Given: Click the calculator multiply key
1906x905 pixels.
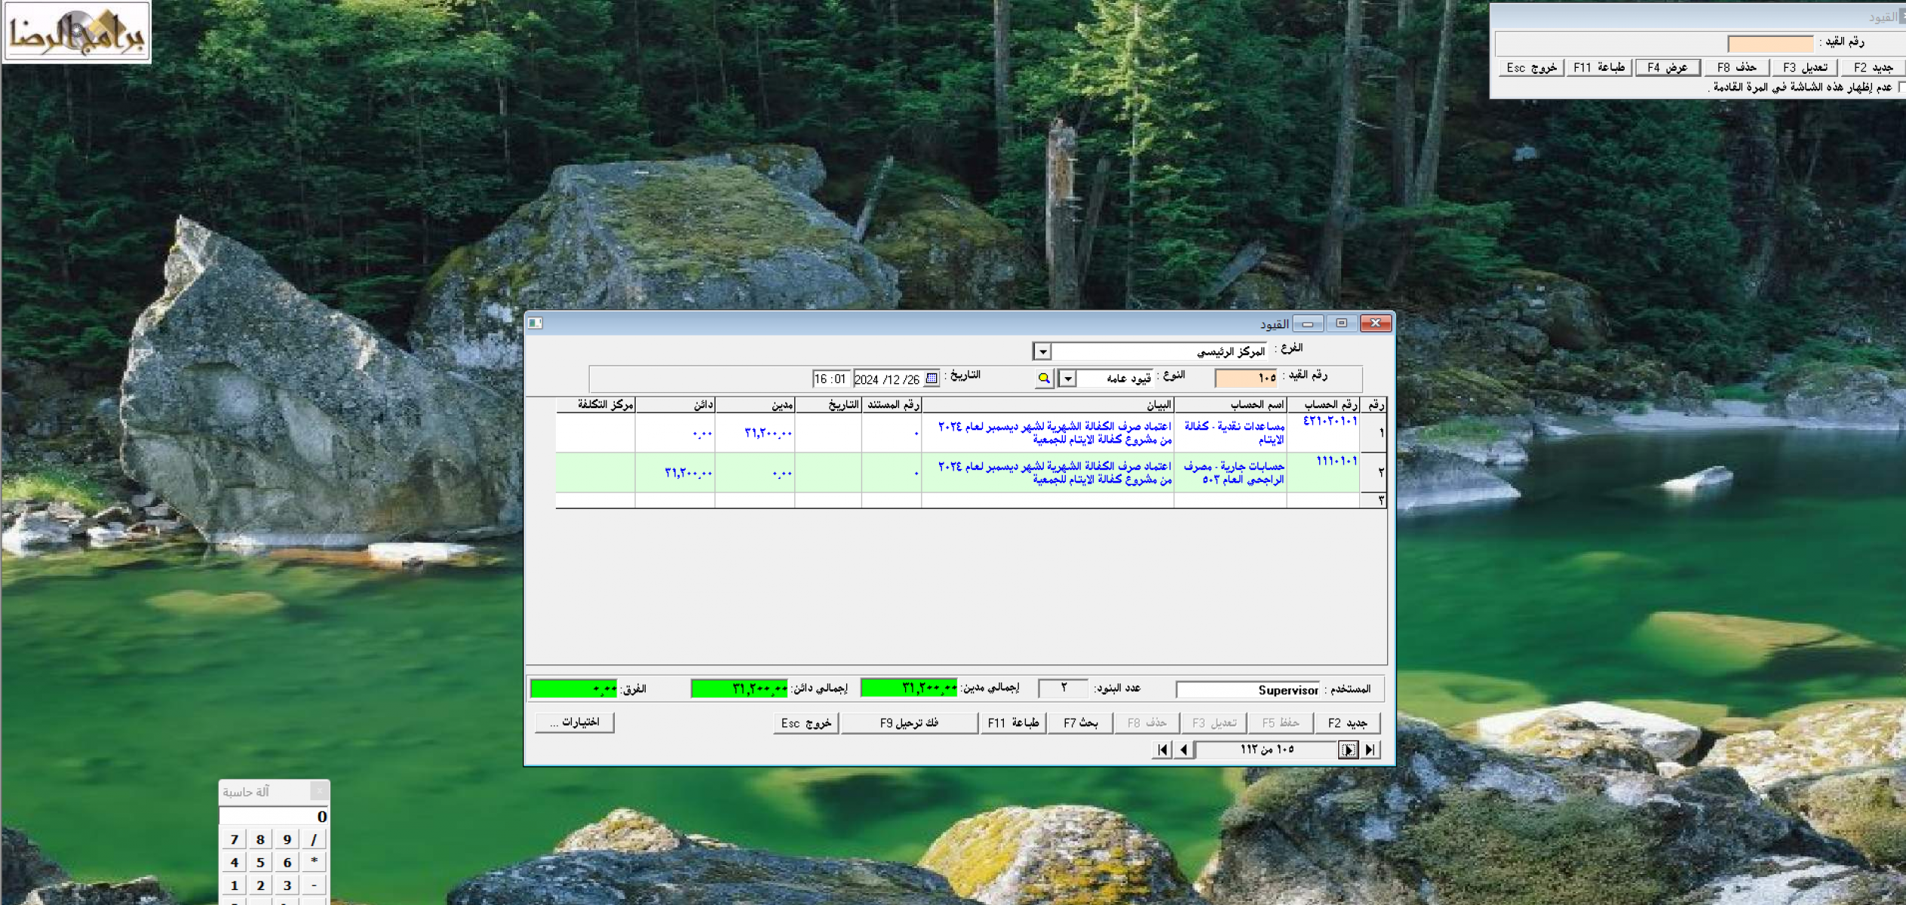Looking at the screenshot, I should (314, 862).
